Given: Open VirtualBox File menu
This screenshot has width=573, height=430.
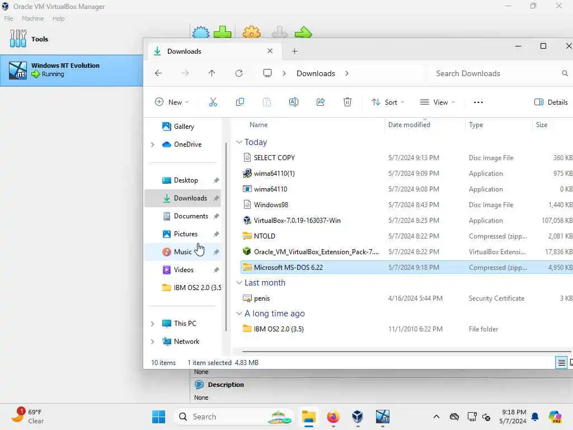Looking at the screenshot, I should click(x=9, y=18).
